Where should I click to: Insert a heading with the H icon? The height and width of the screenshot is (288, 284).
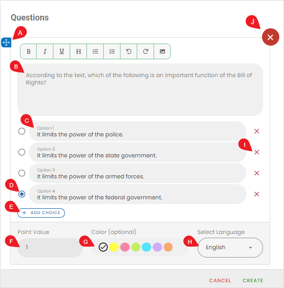pyautogui.click(x=79, y=51)
